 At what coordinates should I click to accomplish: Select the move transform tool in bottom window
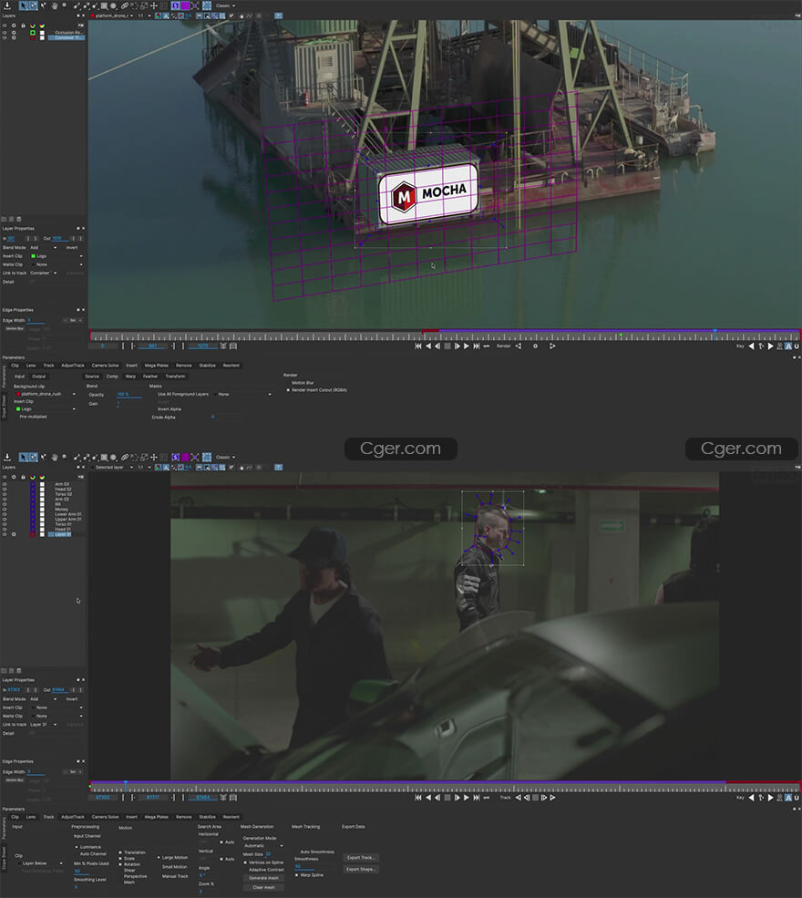click(154, 457)
